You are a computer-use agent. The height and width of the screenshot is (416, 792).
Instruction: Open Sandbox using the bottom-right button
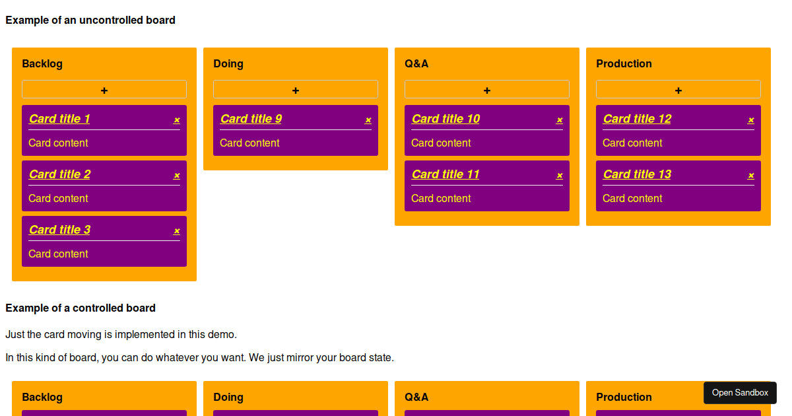[x=740, y=392]
